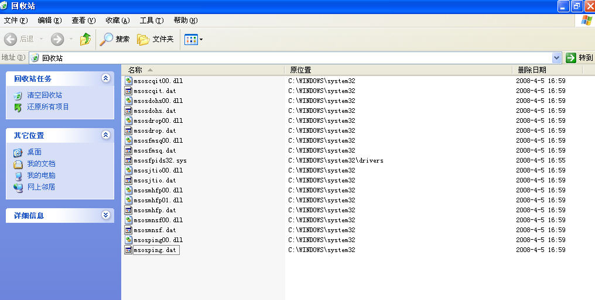Click the 清空回收站 recycle bin icon
Screen dimensions: 595x300
(18, 96)
